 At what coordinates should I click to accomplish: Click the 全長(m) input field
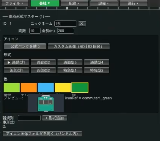66,31
